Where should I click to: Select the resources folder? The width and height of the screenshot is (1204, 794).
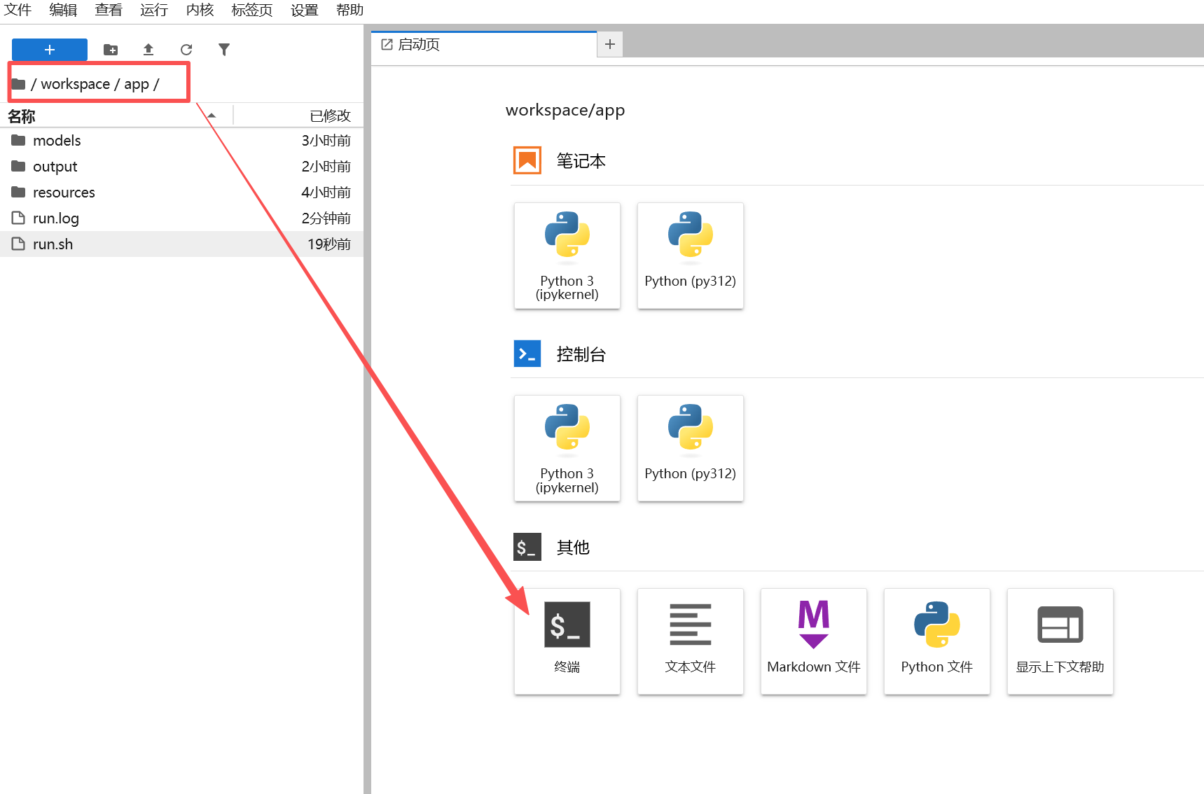coord(182,193)
